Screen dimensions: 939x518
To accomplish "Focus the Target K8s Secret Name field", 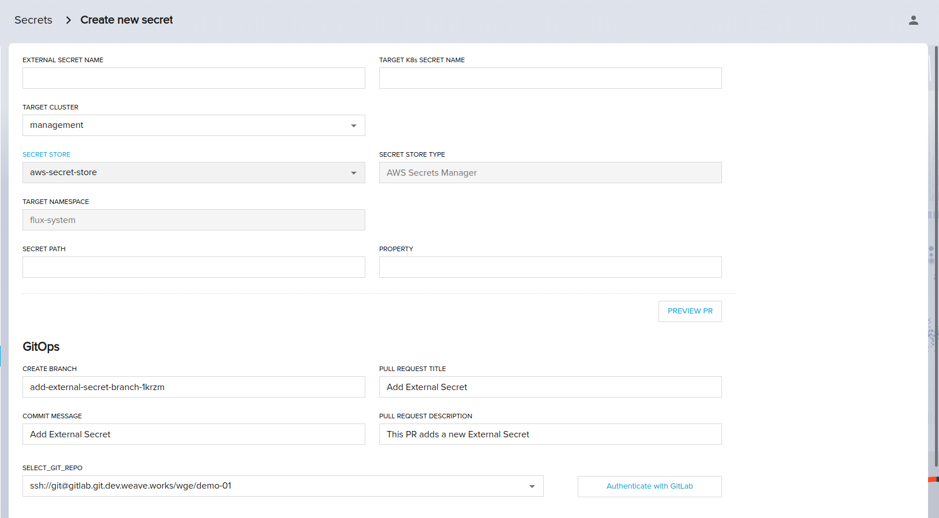I will [550, 78].
